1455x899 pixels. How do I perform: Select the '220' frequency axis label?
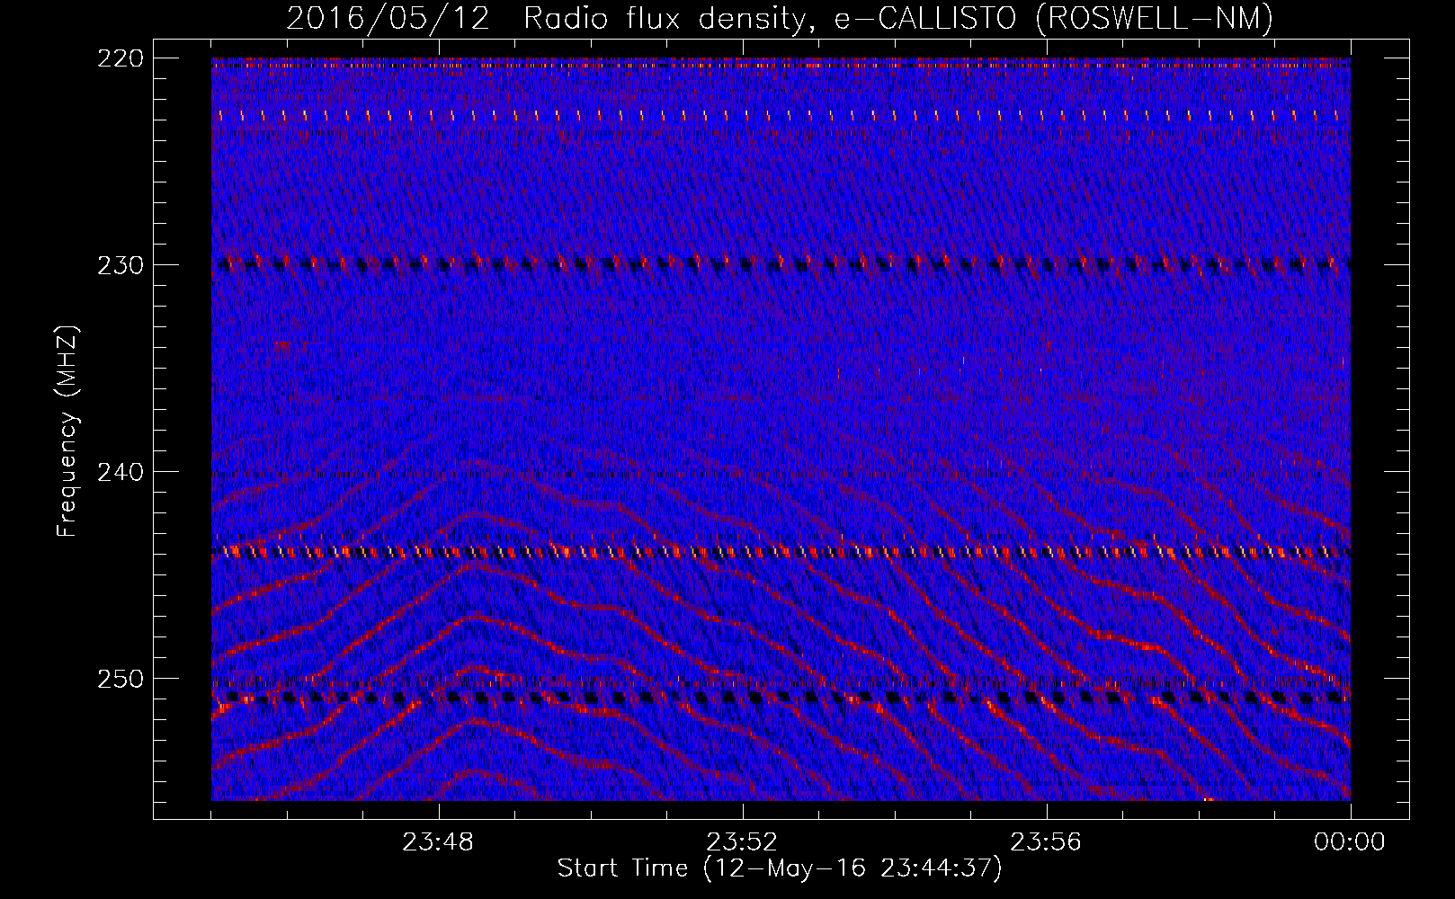click(120, 58)
